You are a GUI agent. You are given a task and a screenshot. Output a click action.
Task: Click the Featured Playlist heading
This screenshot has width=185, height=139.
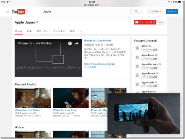25,84
